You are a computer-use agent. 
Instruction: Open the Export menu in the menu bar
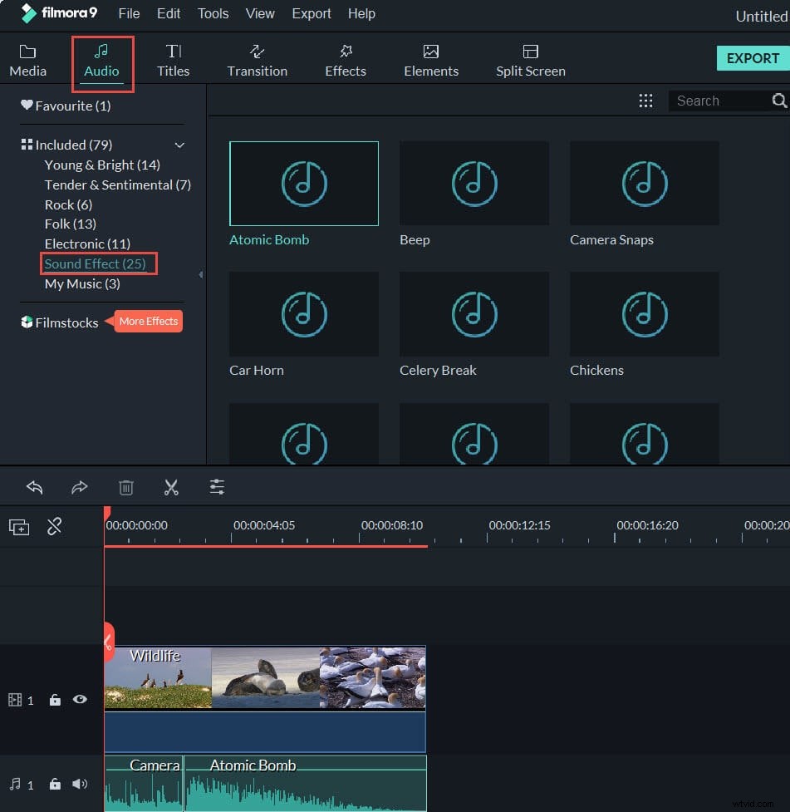point(312,13)
